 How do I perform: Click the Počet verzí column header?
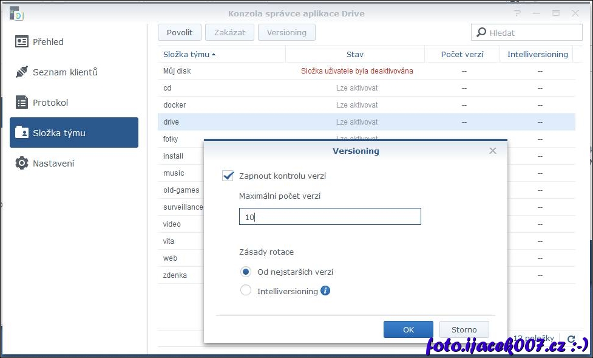tap(463, 54)
